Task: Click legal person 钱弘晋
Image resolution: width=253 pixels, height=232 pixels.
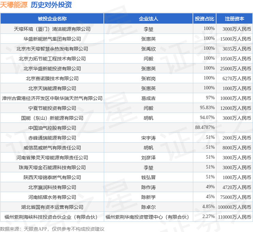Action: [x=149, y=177]
